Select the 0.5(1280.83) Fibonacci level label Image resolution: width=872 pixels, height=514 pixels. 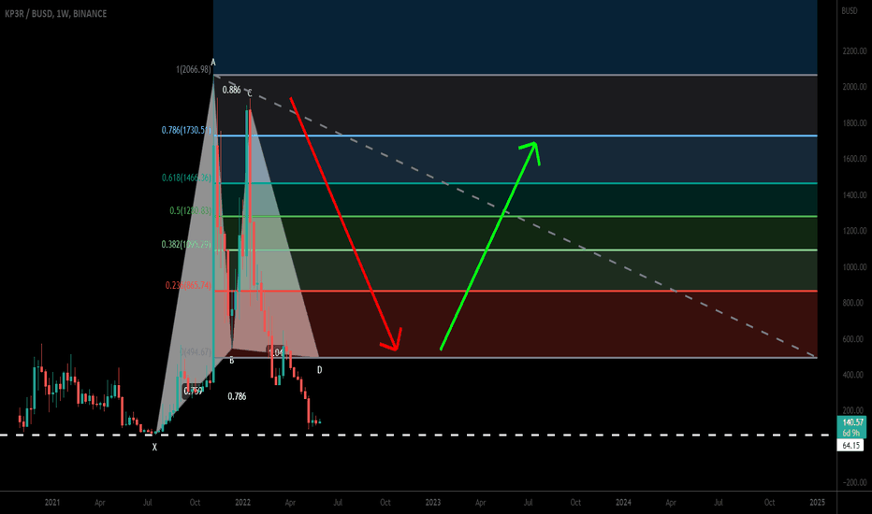[190, 210]
